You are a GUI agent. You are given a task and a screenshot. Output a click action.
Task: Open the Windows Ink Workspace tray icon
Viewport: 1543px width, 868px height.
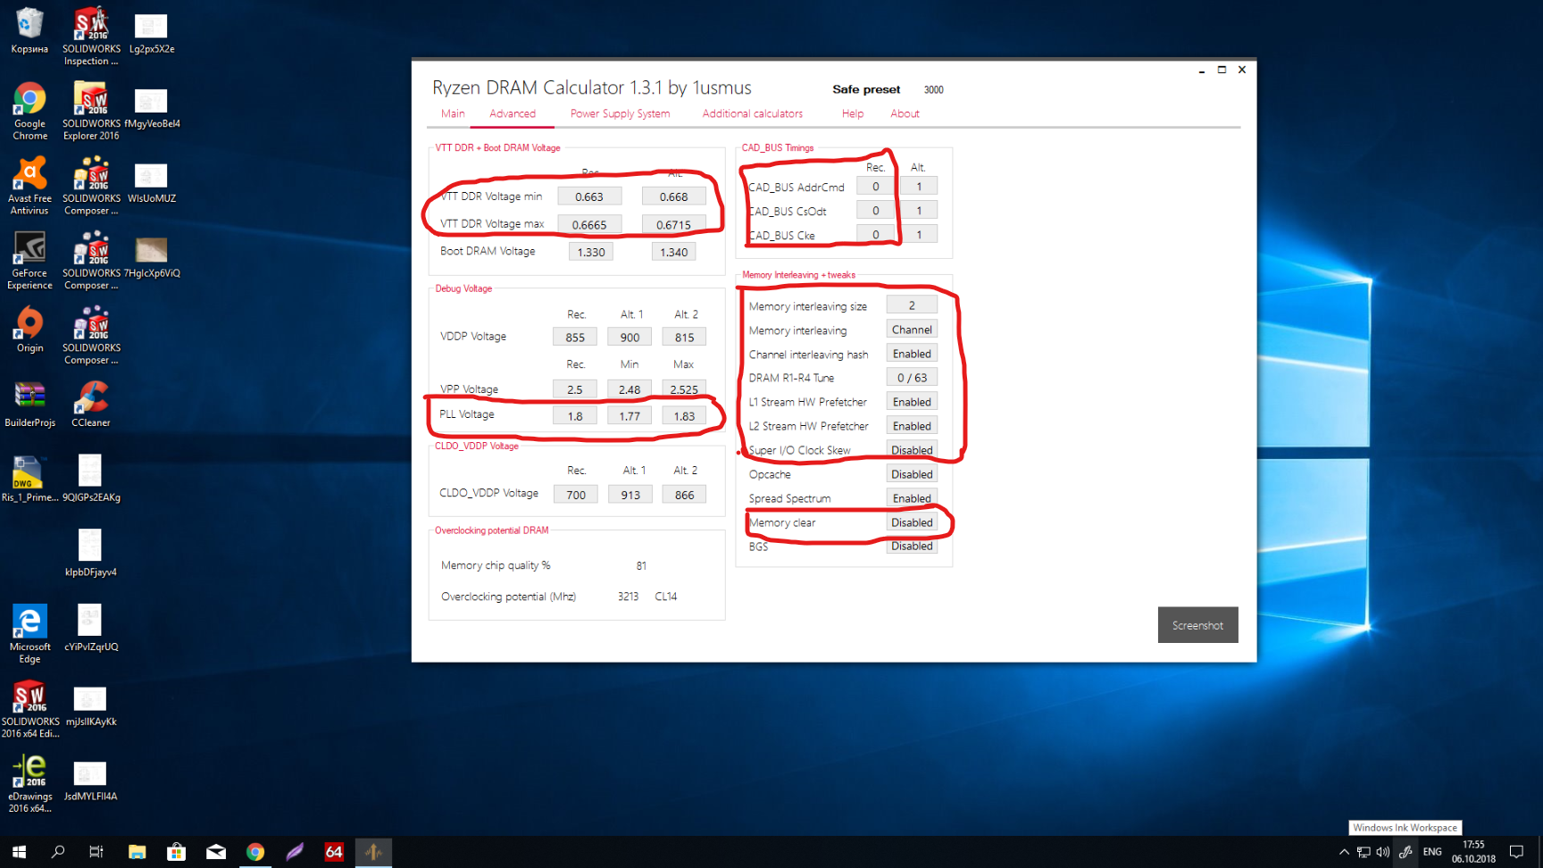[1405, 852]
